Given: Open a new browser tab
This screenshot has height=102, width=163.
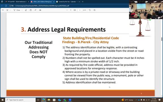Looking at the screenshot, I should pos(83,2).
